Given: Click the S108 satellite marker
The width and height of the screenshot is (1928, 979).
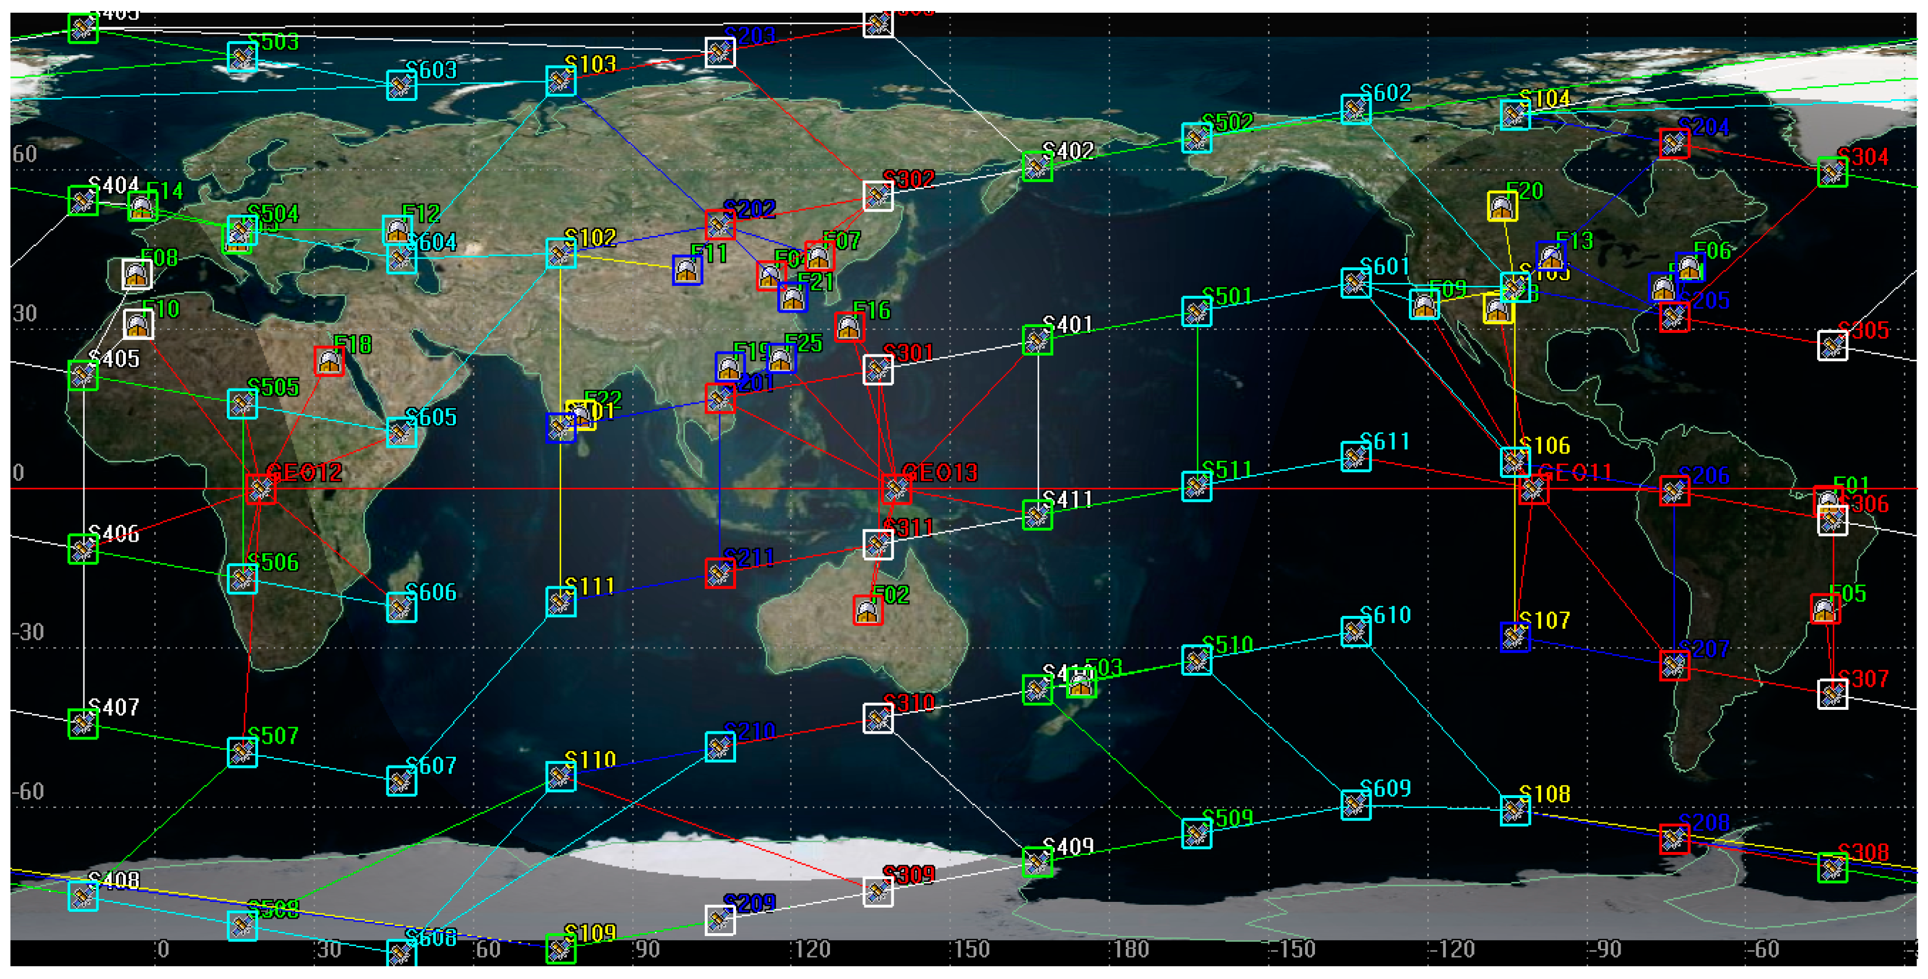Looking at the screenshot, I should [x=1515, y=810].
